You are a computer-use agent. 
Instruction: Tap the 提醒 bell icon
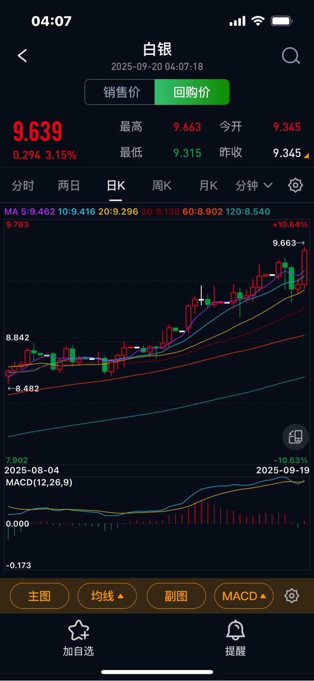[235, 630]
